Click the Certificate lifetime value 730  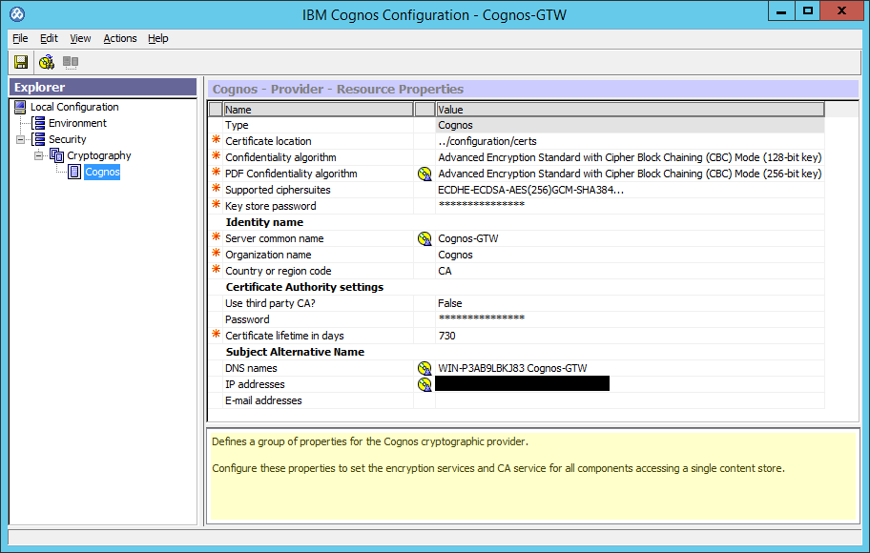click(x=446, y=336)
